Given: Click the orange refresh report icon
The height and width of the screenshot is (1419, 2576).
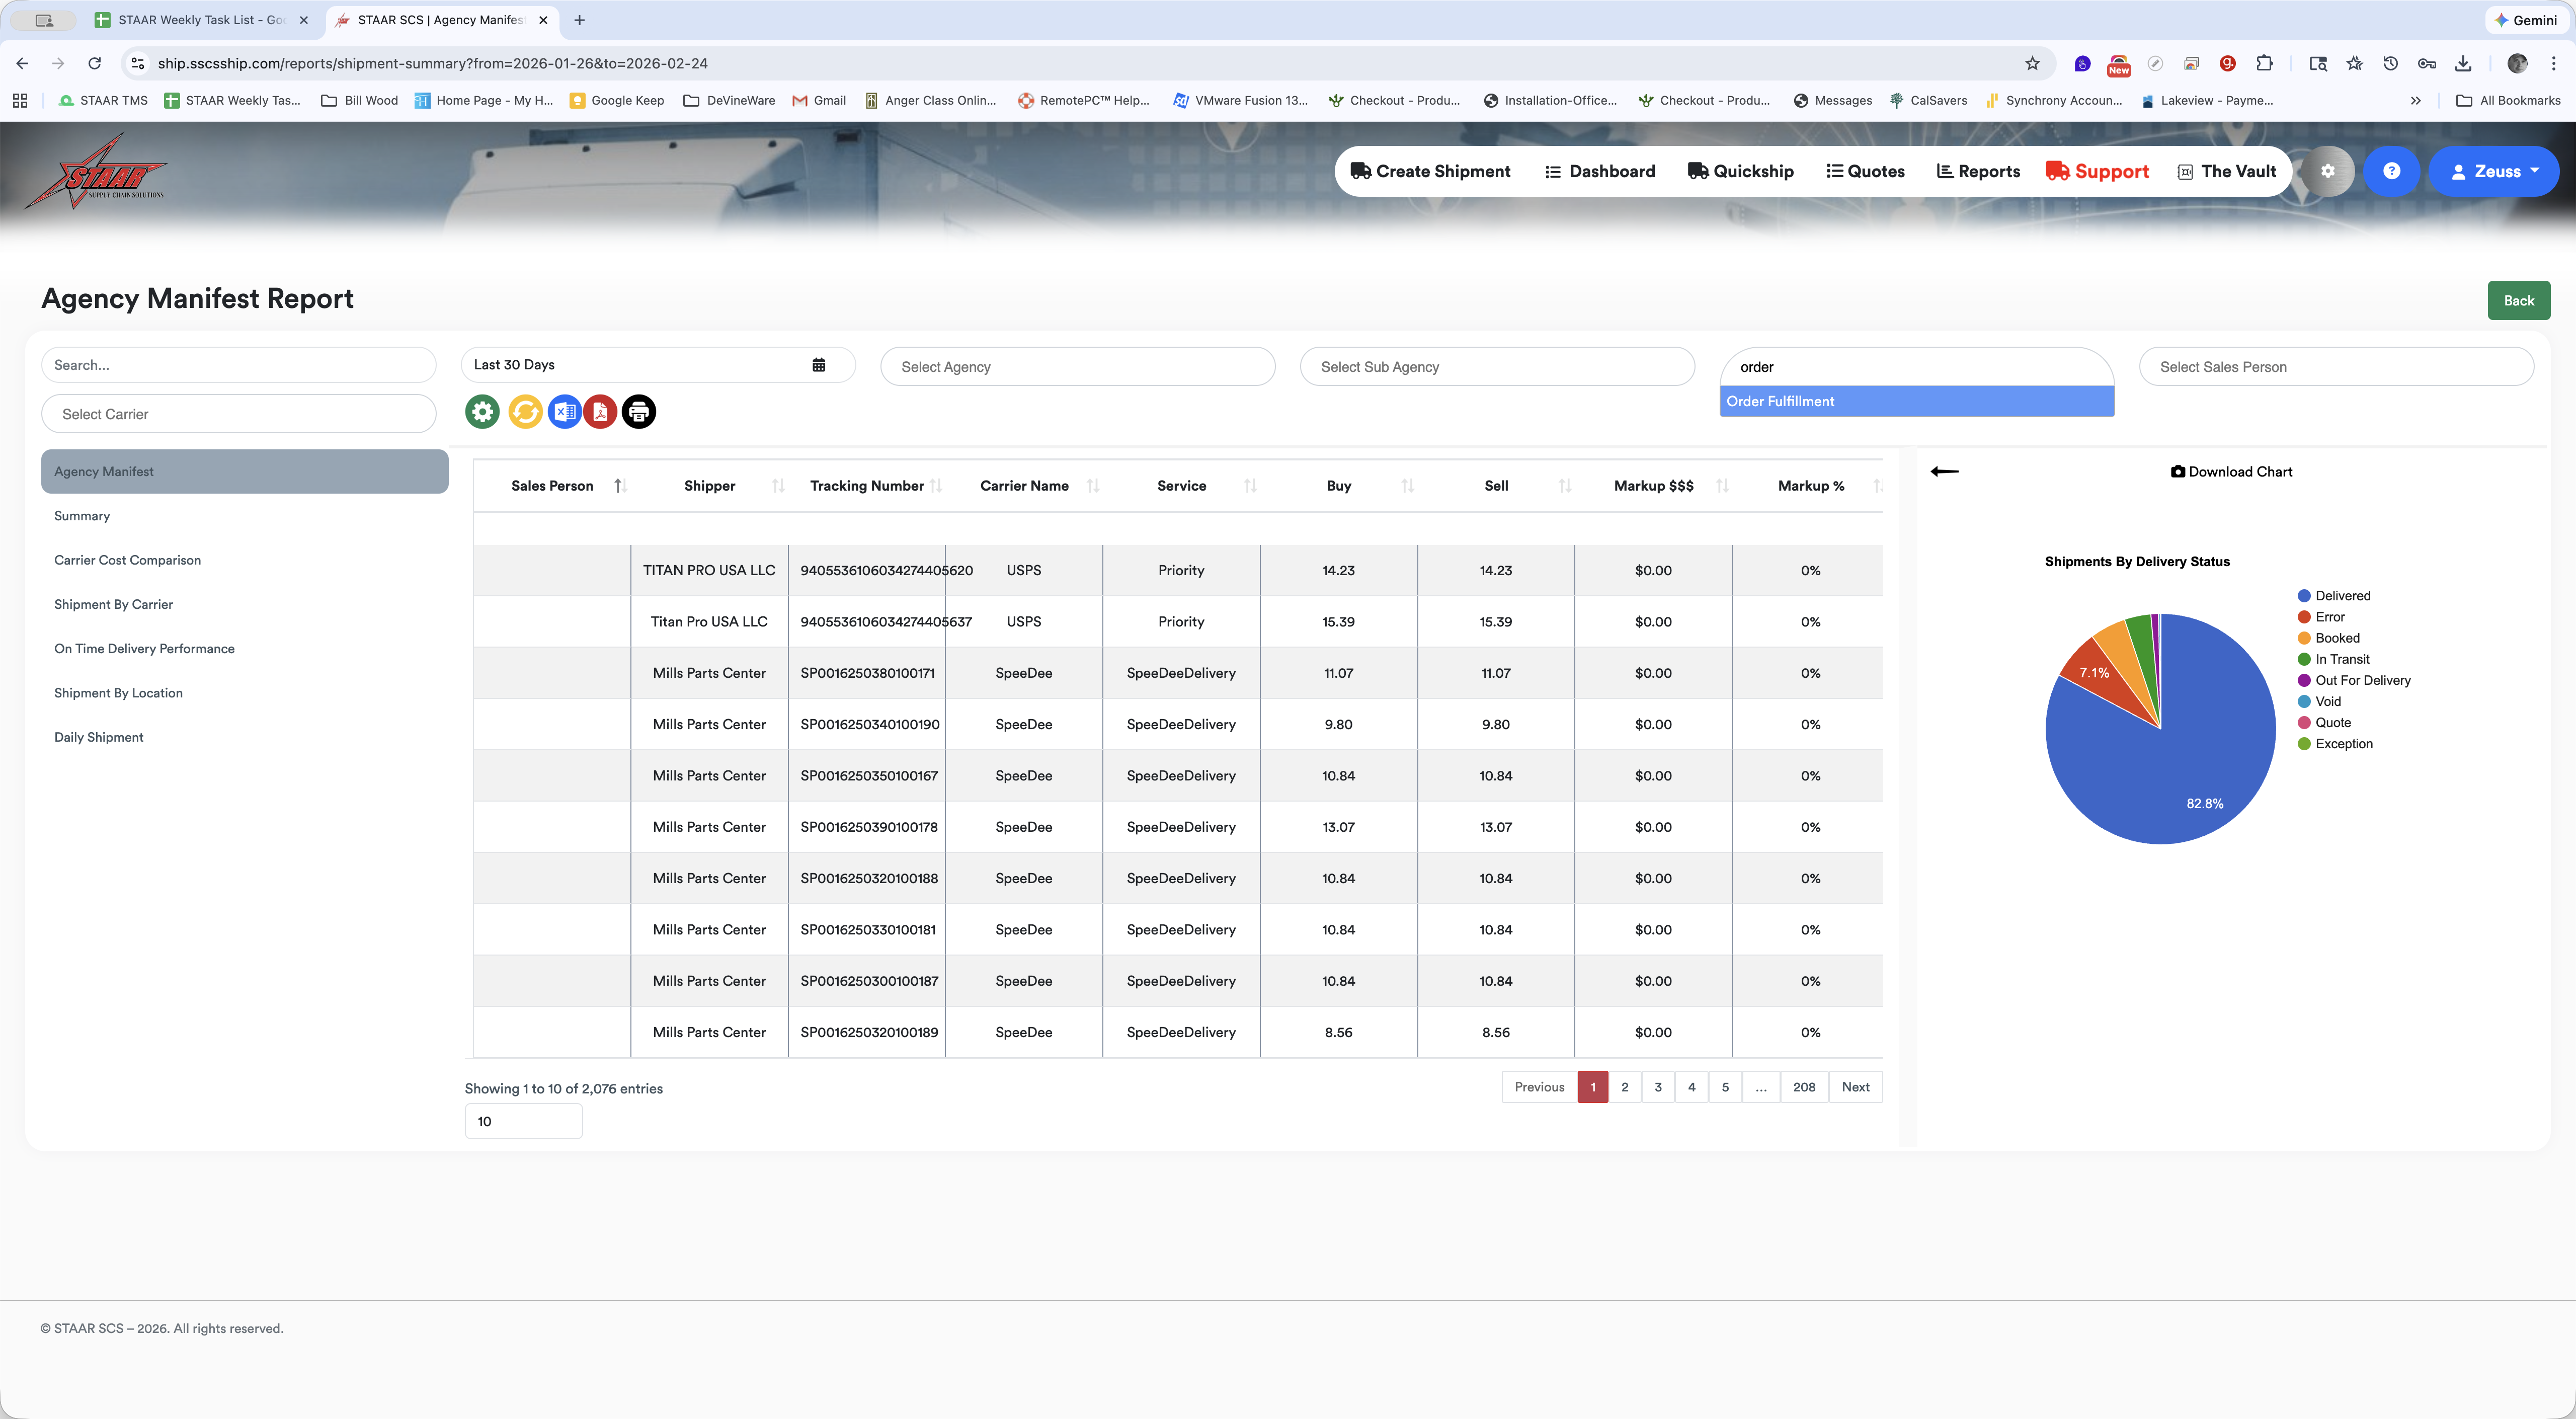Looking at the screenshot, I should [x=525, y=412].
